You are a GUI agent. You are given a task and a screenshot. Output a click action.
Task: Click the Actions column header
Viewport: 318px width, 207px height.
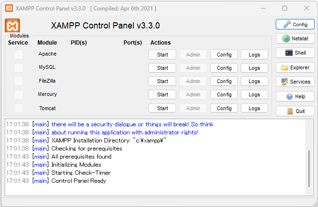pyautogui.click(x=160, y=43)
